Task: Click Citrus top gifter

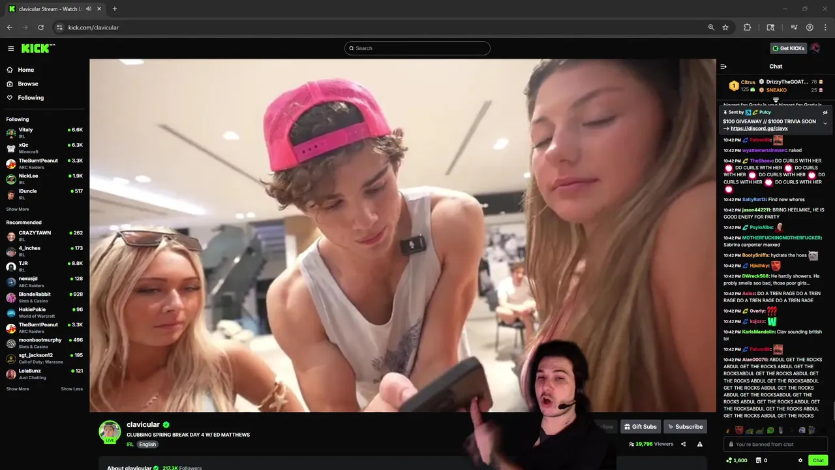Action: (x=742, y=86)
